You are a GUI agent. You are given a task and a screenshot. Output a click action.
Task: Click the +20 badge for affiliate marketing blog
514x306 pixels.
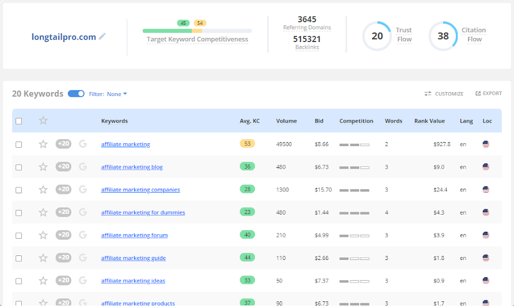63,167
